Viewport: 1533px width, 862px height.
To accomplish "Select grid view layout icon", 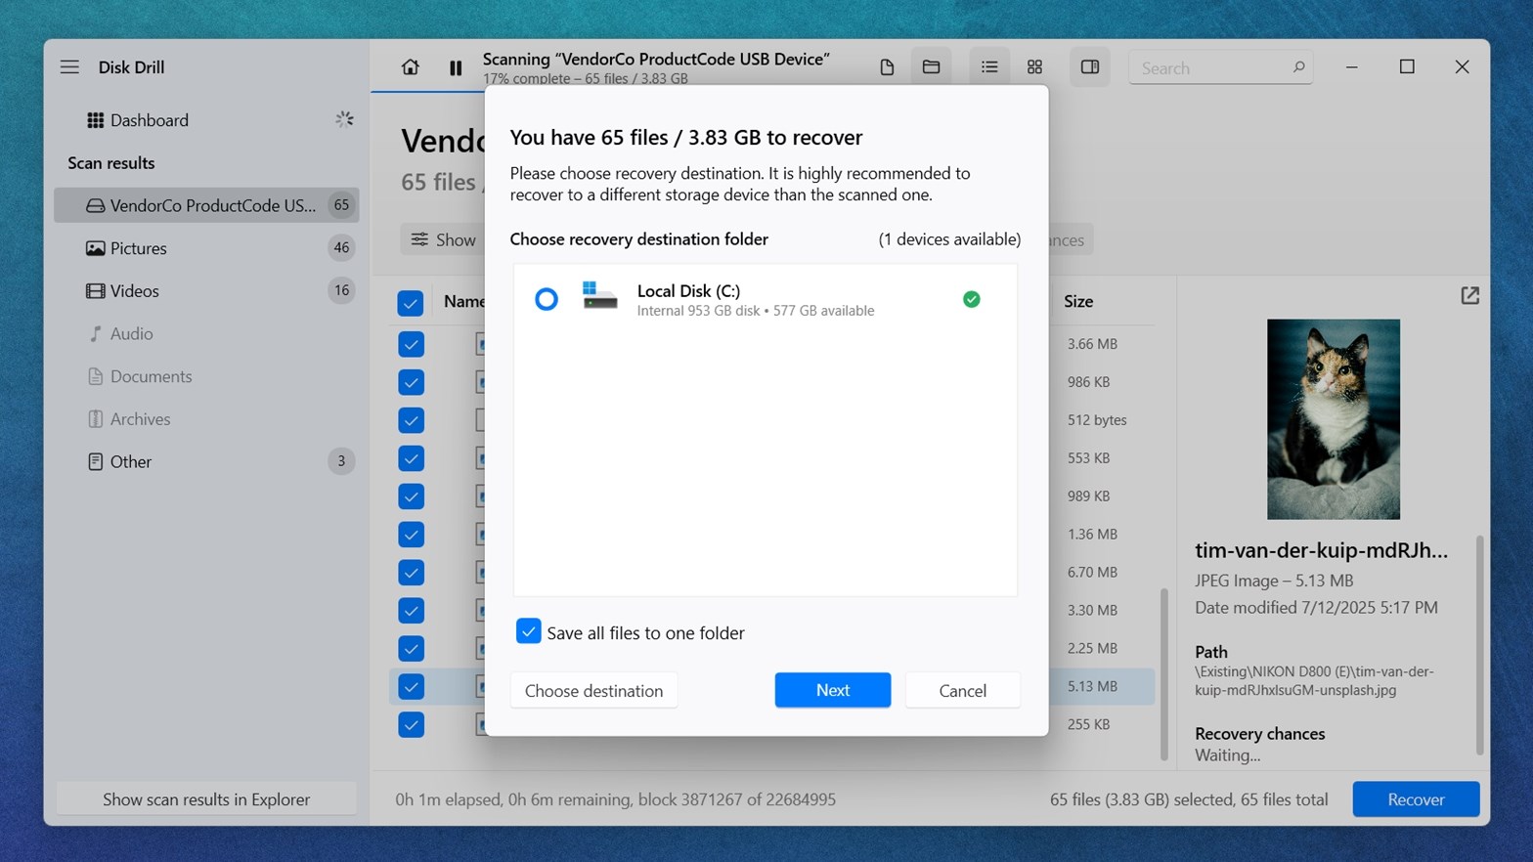I will pyautogui.click(x=1034, y=67).
